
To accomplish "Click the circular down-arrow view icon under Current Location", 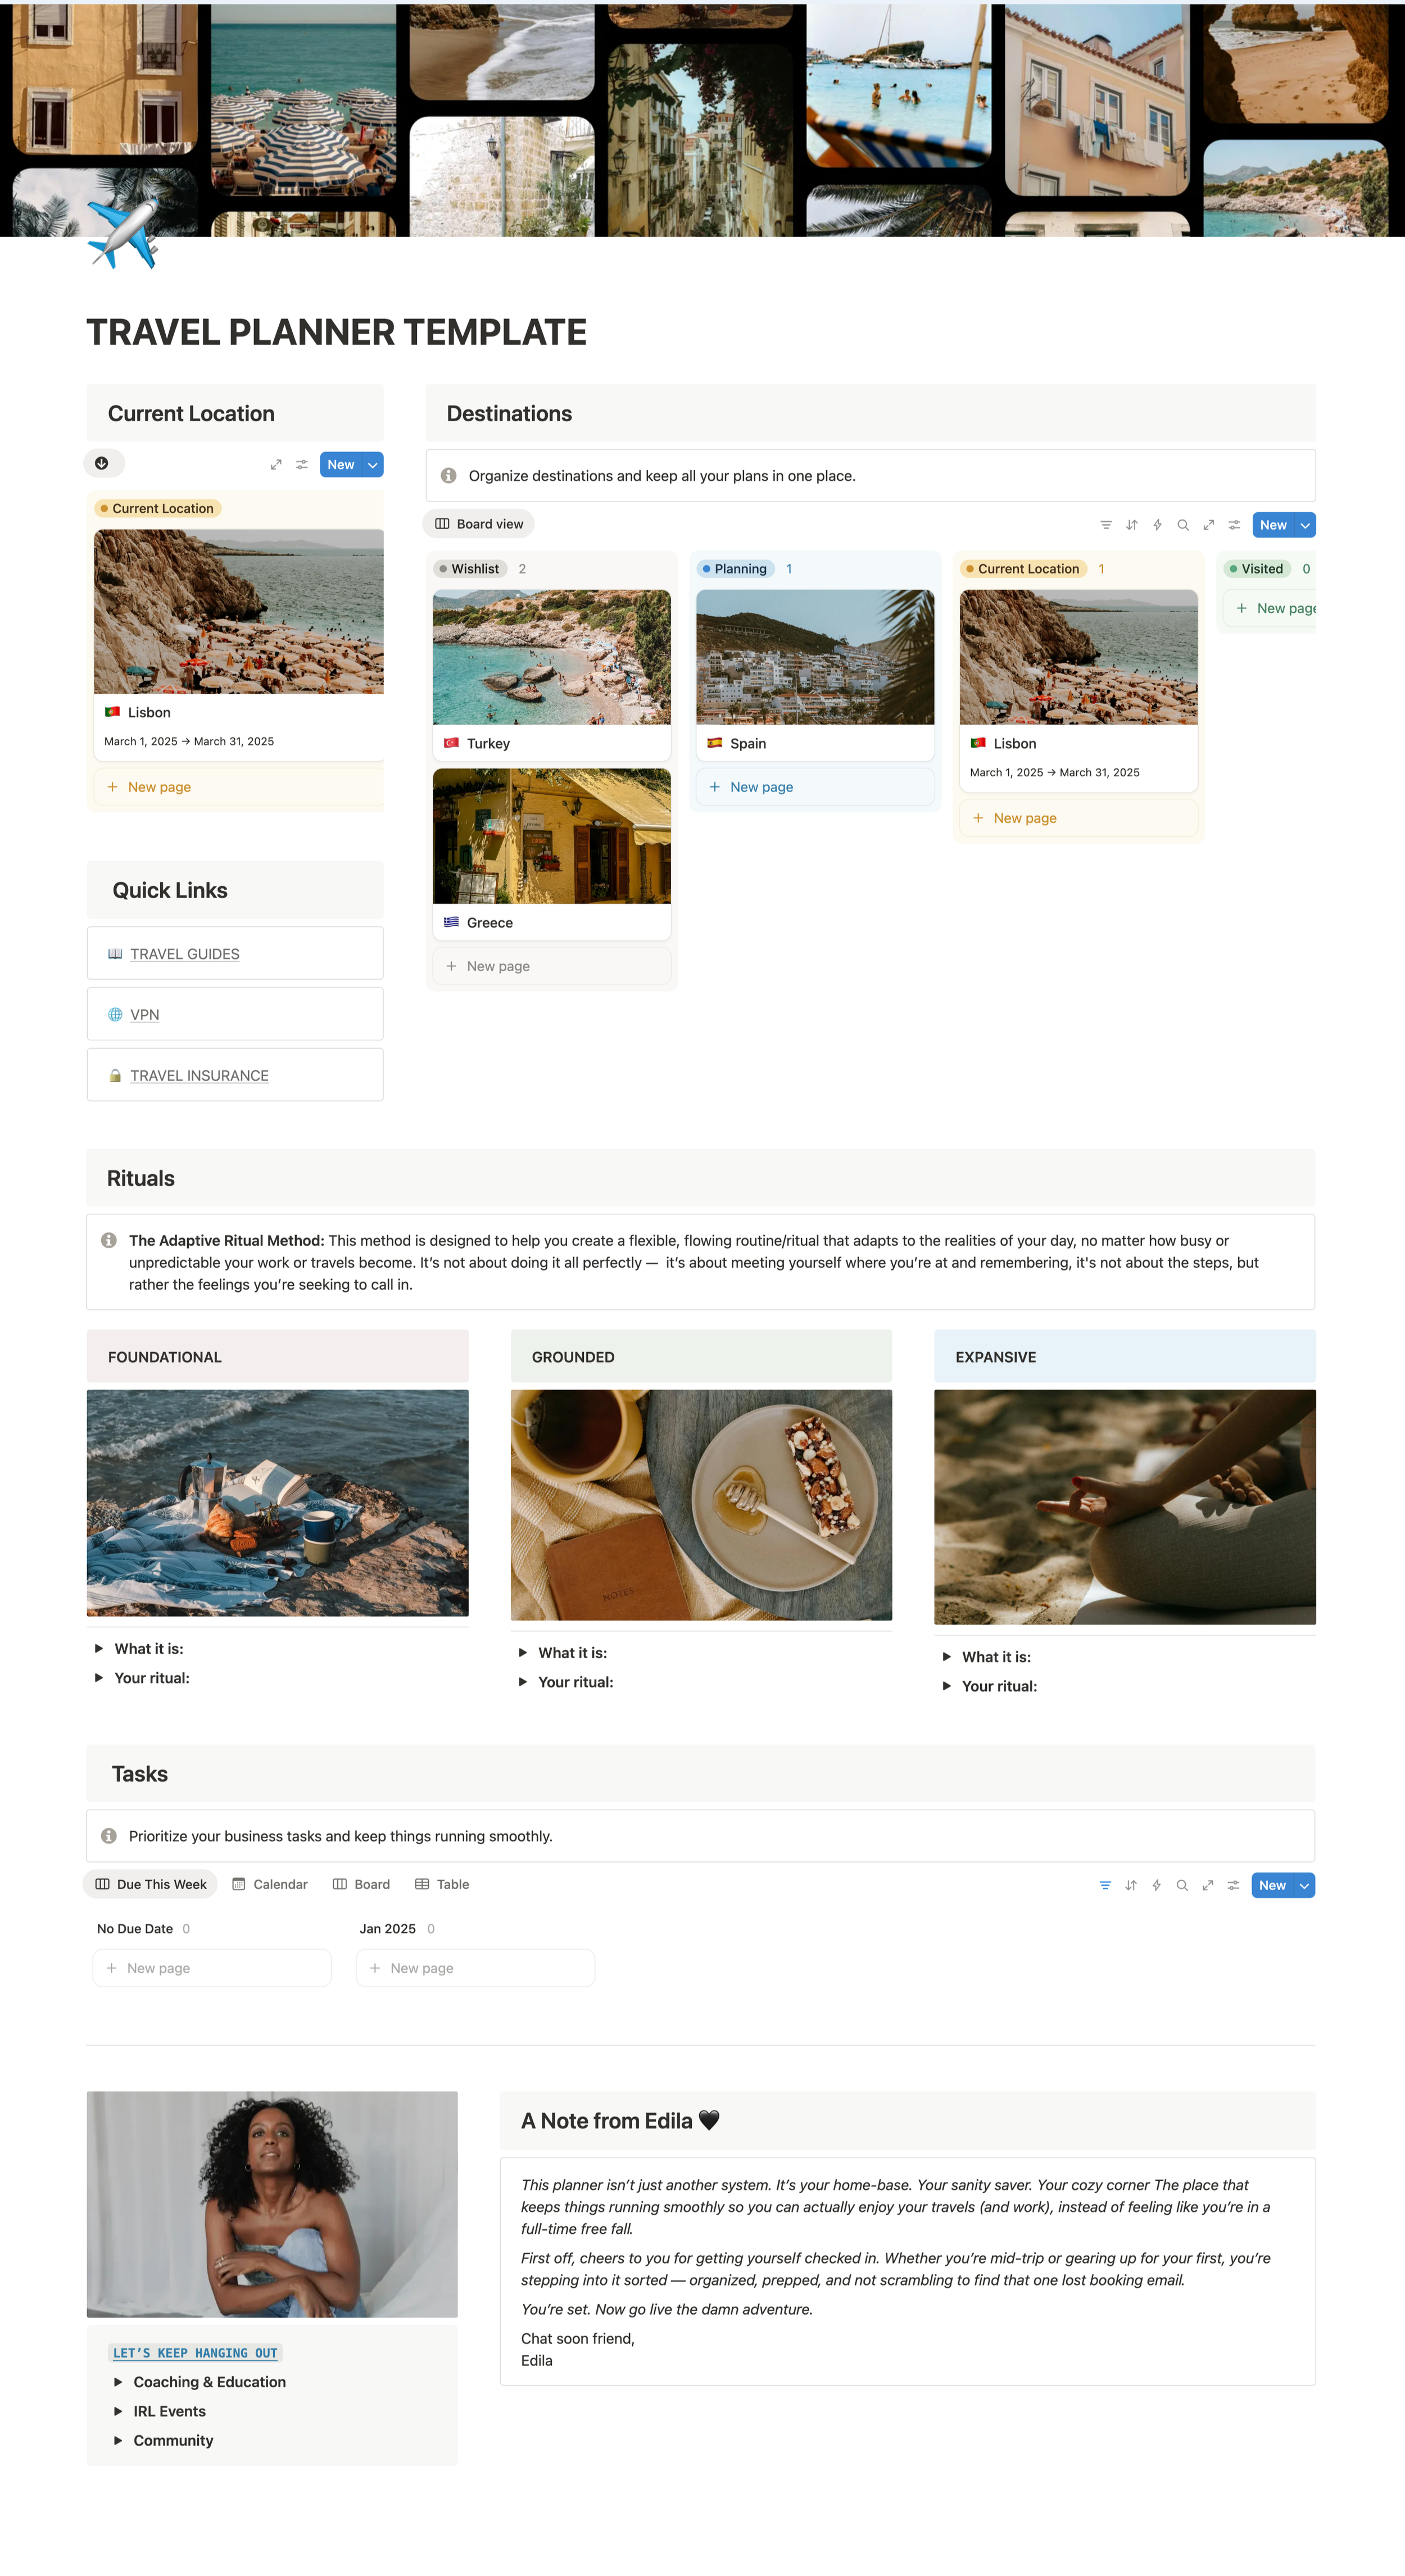I will coord(103,463).
